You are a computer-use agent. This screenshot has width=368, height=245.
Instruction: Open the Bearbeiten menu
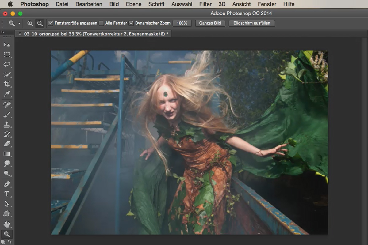coord(89,4)
